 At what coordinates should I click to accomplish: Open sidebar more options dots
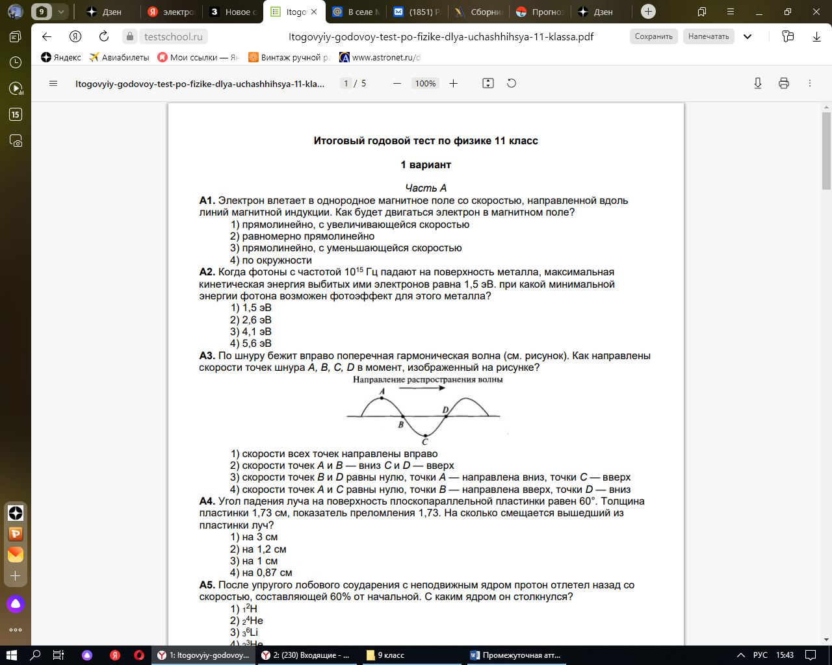tap(16, 629)
